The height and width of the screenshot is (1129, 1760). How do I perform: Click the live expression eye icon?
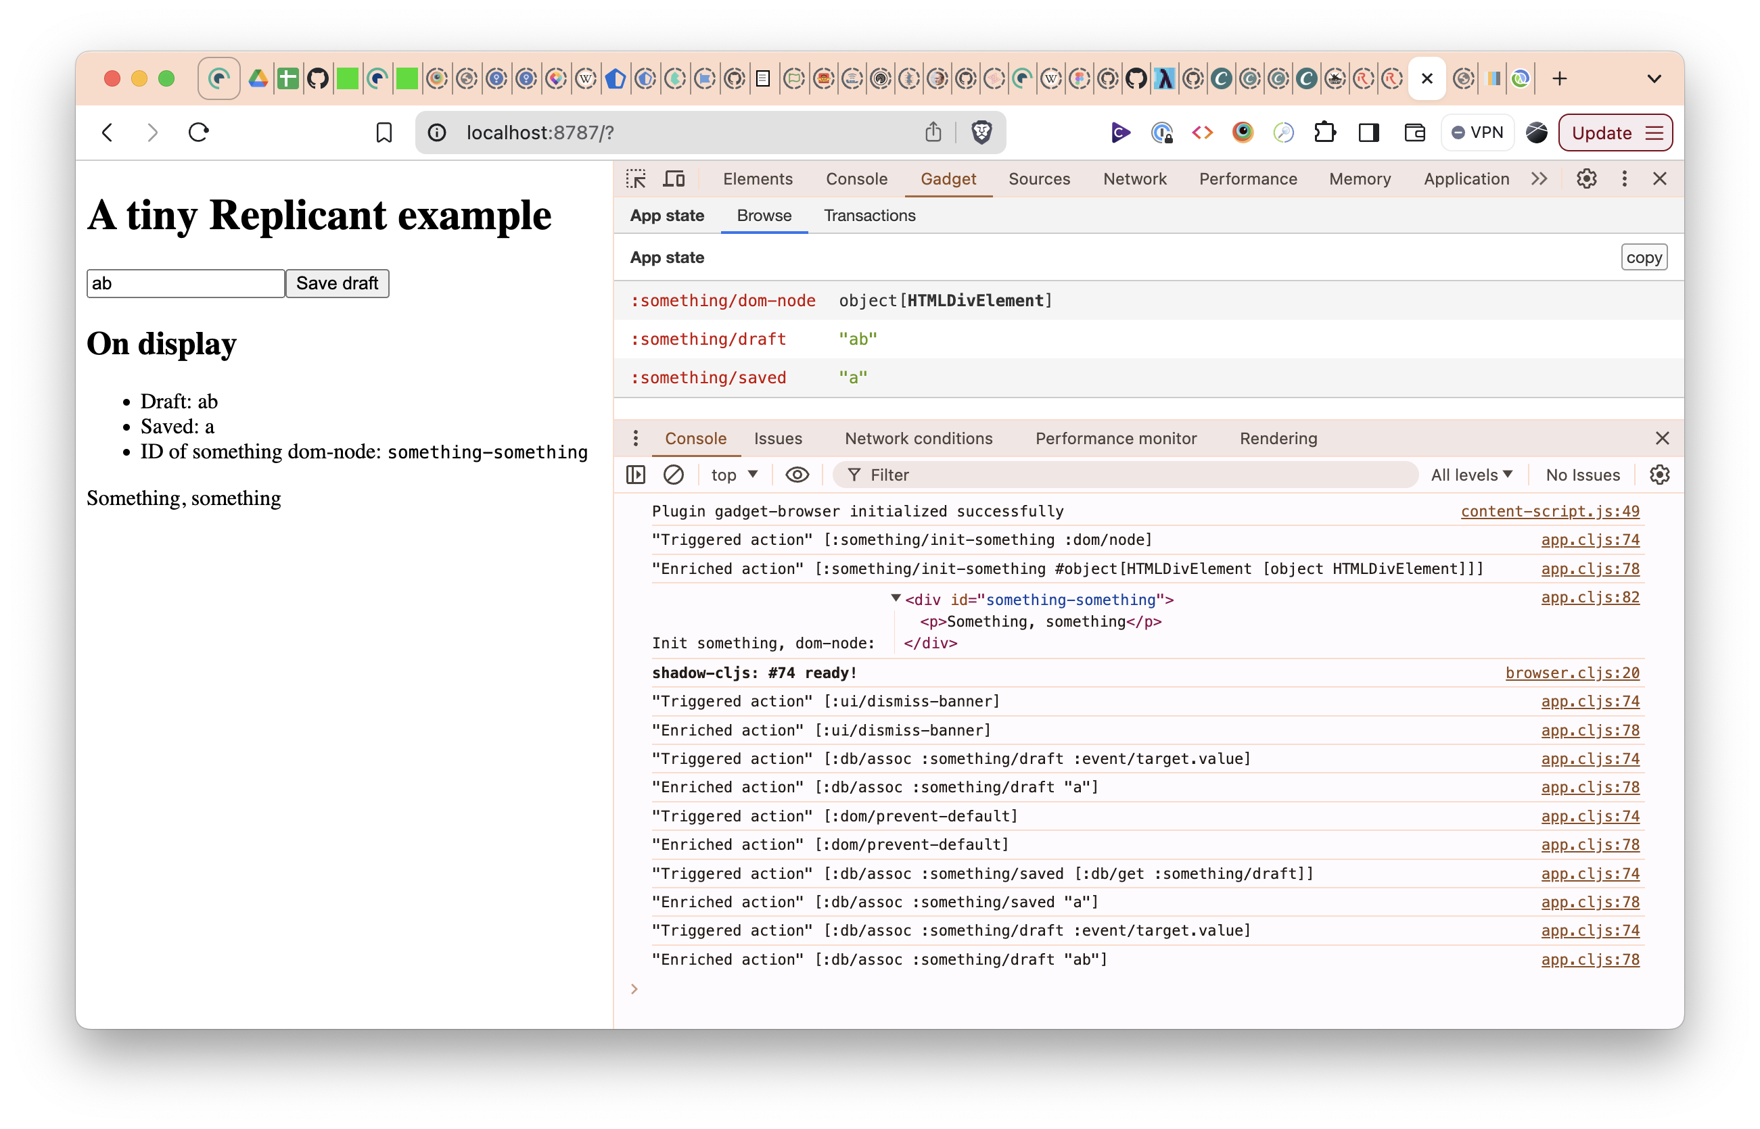(x=797, y=475)
